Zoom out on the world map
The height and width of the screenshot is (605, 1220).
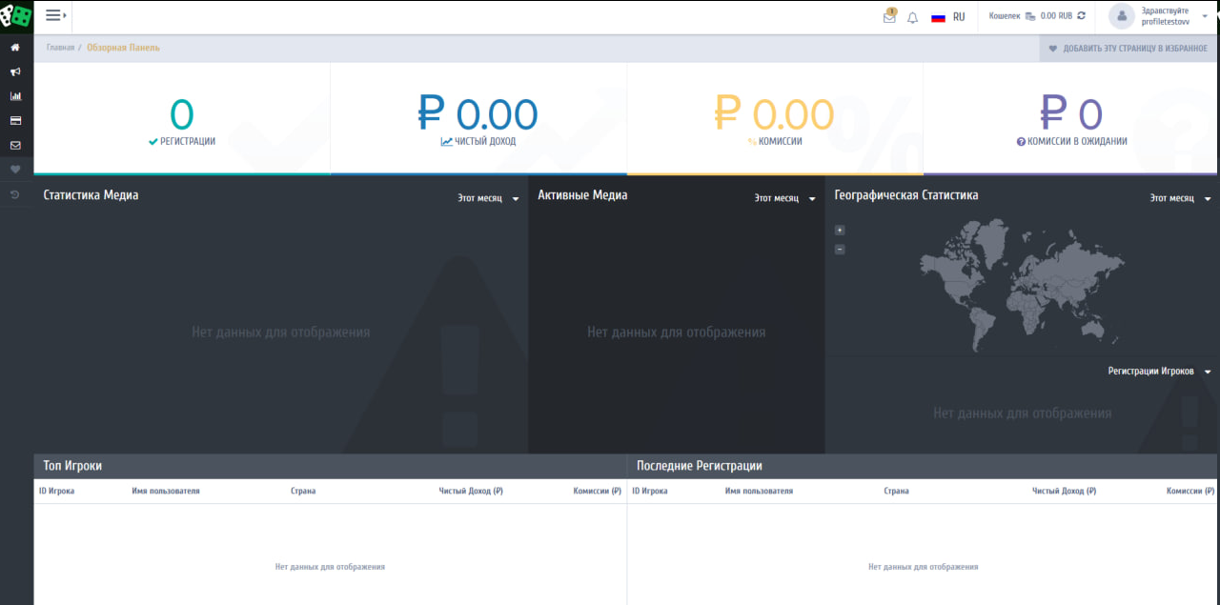[x=840, y=250]
